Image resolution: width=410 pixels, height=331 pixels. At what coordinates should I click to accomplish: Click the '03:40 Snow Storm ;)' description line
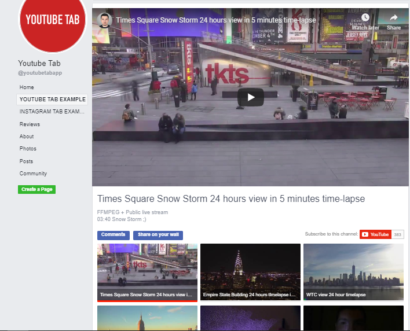122,219
